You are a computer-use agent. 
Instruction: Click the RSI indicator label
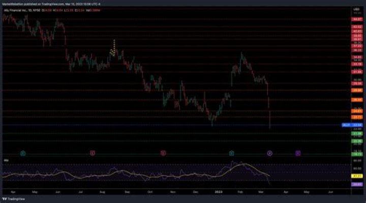[x=6, y=160]
